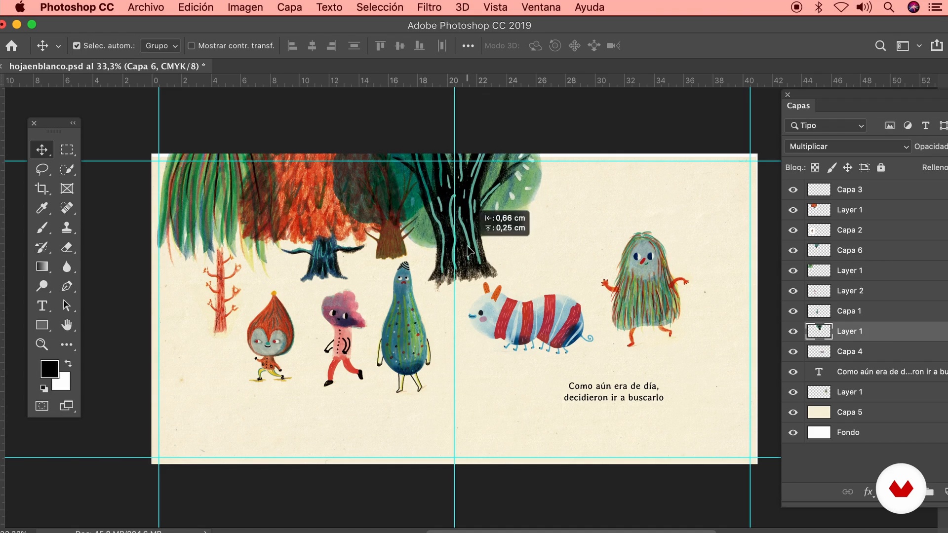Click the foreground black color swatch
The width and height of the screenshot is (948, 533).
coord(49,369)
